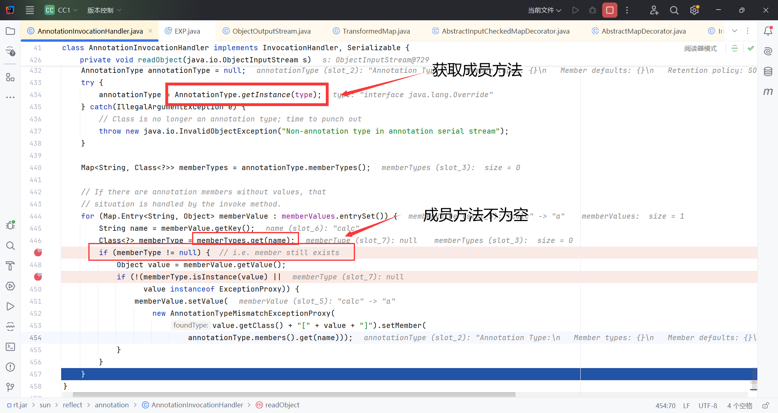The height and width of the screenshot is (413, 778).
Task: Click readObject in the breadcrumb bar
Action: (282, 405)
